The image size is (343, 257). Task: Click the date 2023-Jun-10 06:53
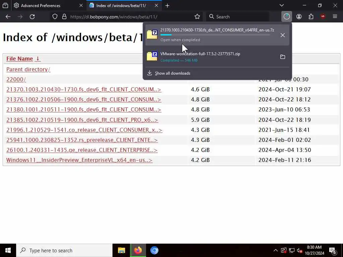[x=284, y=109]
